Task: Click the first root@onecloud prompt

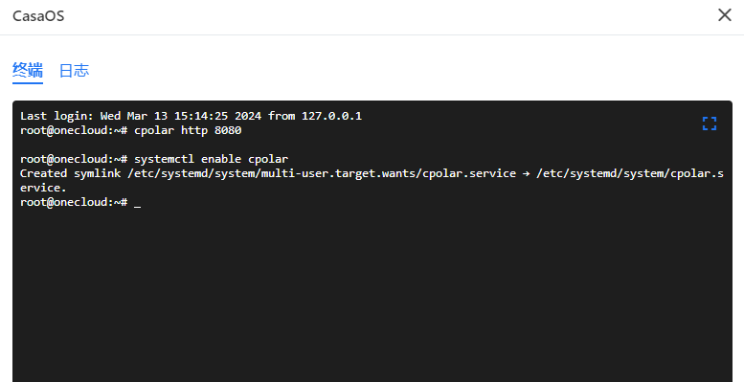Action: (x=74, y=130)
